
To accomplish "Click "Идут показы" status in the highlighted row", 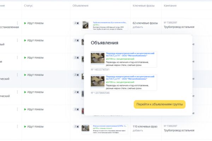I will coord(35,75).
